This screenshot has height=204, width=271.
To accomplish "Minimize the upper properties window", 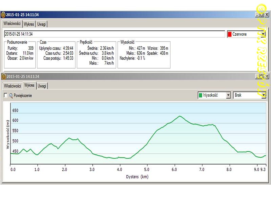I will 257,15.
